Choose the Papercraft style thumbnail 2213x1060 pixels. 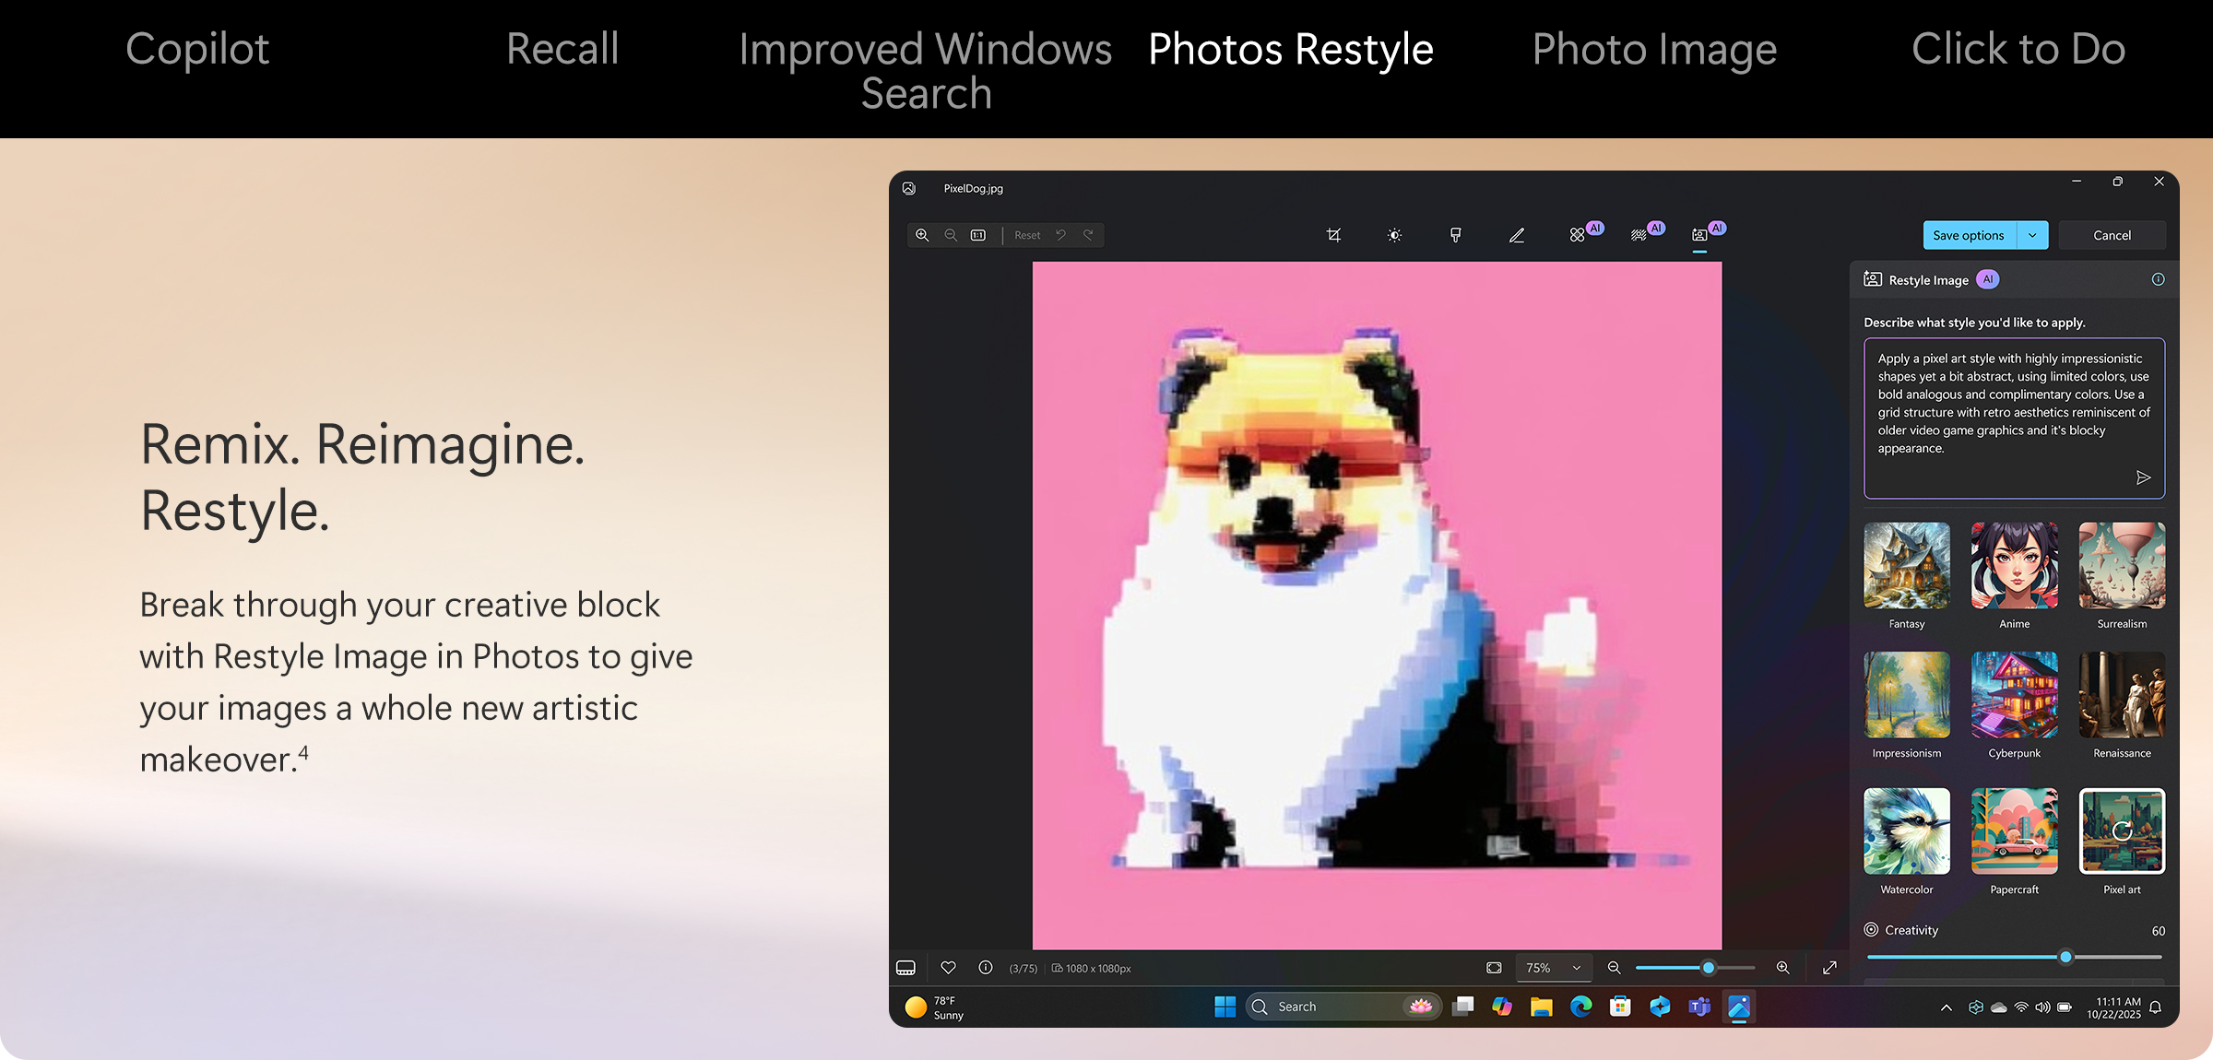[x=2015, y=831]
